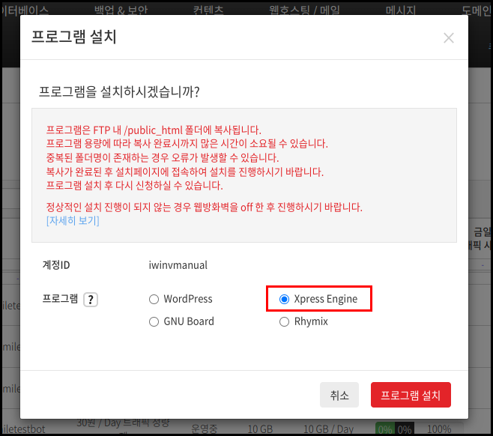Open the 컨텐츠 menu in background page
Image resolution: width=493 pixels, height=436 pixels.
click(208, 10)
